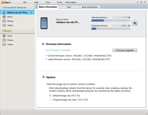This screenshot has width=148, height=115.
Task: Open Photos under Connected devices
Action: coord(10,21)
